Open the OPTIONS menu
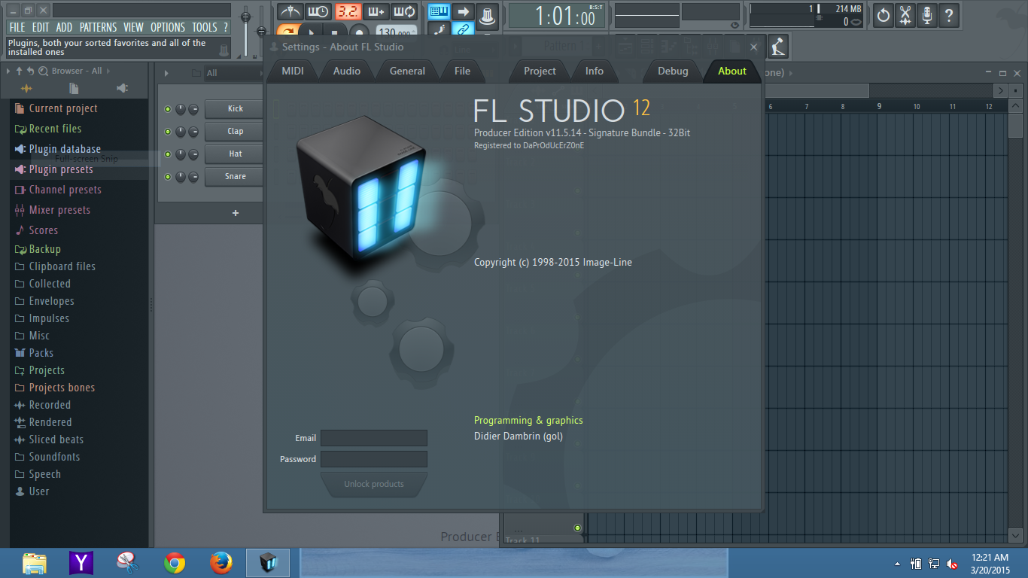The height and width of the screenshot is (578, 1028). point(168,27)
